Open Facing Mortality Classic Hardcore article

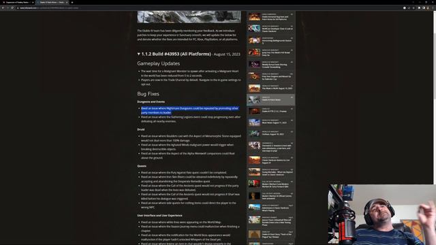pyautogui.click(x=271, y=172)
